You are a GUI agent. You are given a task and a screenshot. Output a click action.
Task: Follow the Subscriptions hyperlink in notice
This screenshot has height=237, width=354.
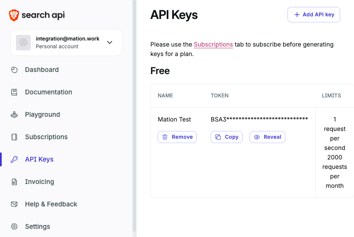point(213,44)
